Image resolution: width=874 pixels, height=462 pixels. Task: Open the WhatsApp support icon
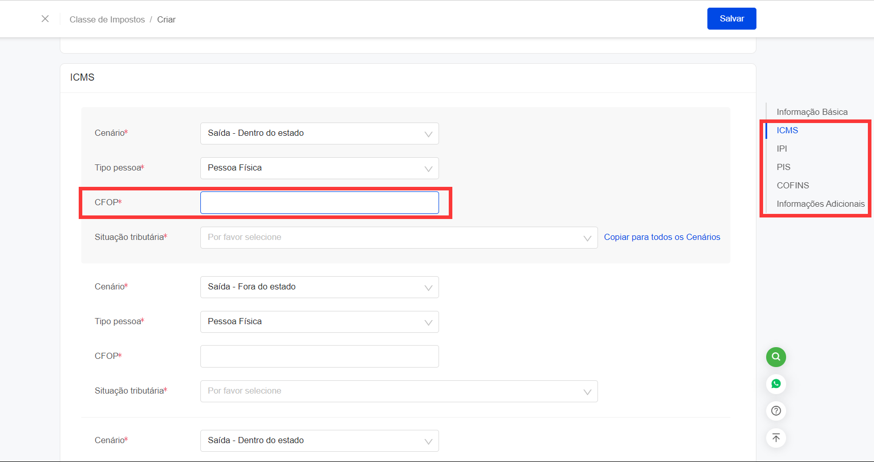[x=776, y=384]
